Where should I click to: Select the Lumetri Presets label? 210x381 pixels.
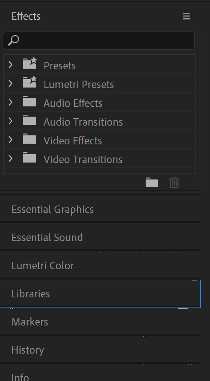click(x=79, y=84)
